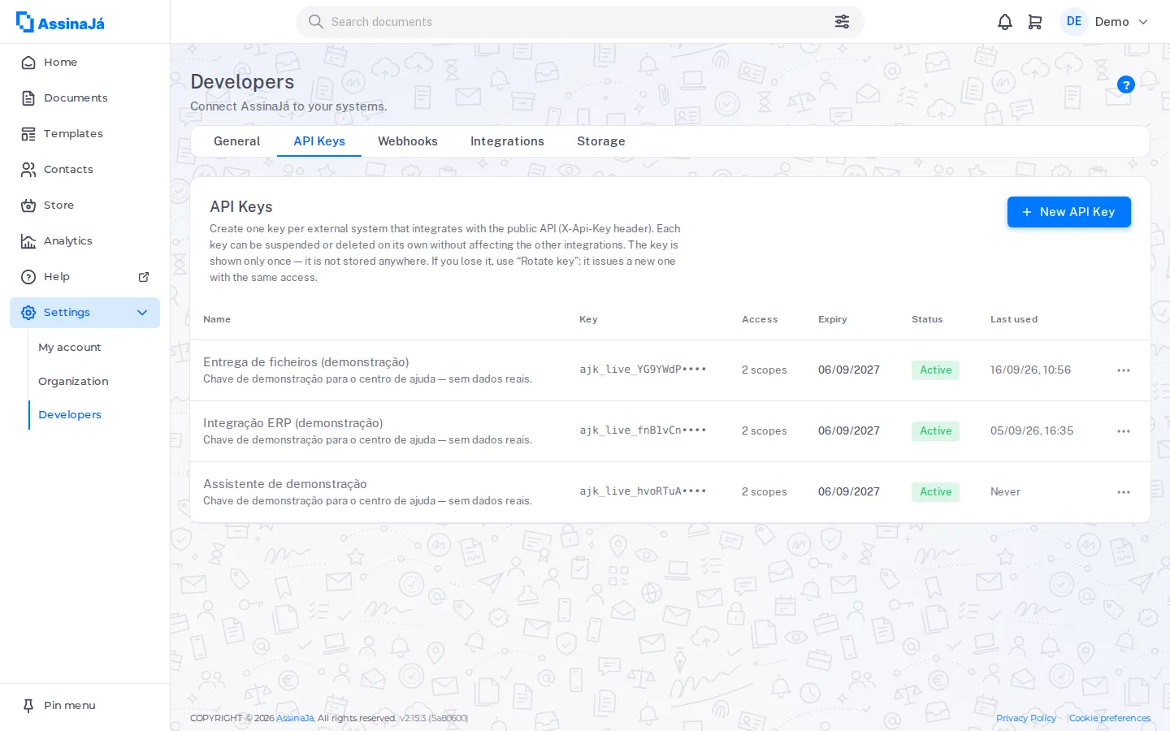This screenshot has width=1170, height=731.
Task: Click the last used date 16/09/26, 10:56
Action: (x=1030, y=370)
